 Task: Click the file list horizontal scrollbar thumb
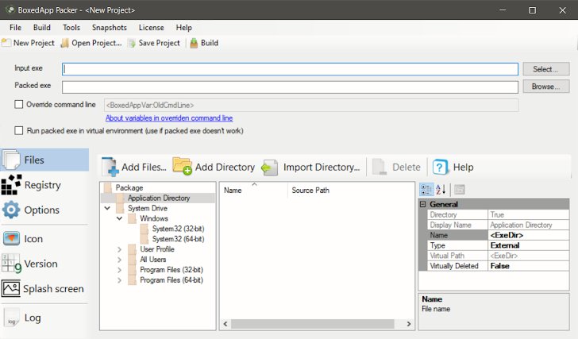[313, 324]
